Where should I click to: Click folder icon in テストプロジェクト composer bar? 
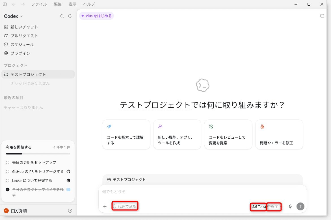pyautogui.click(x=109, y=180)
